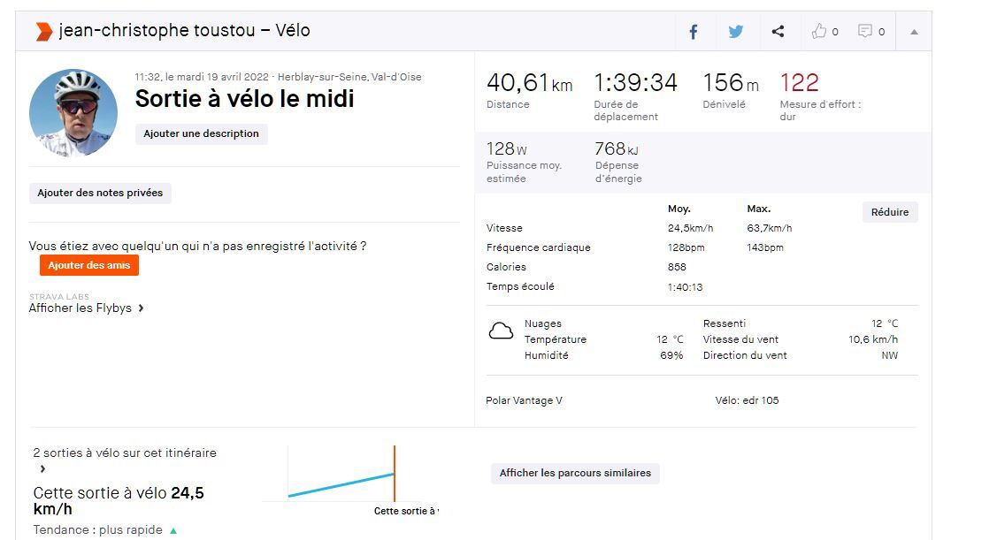Expand Afficher les Flybys chevron
This screenshot has height=540, width=997.
[142, 308]
